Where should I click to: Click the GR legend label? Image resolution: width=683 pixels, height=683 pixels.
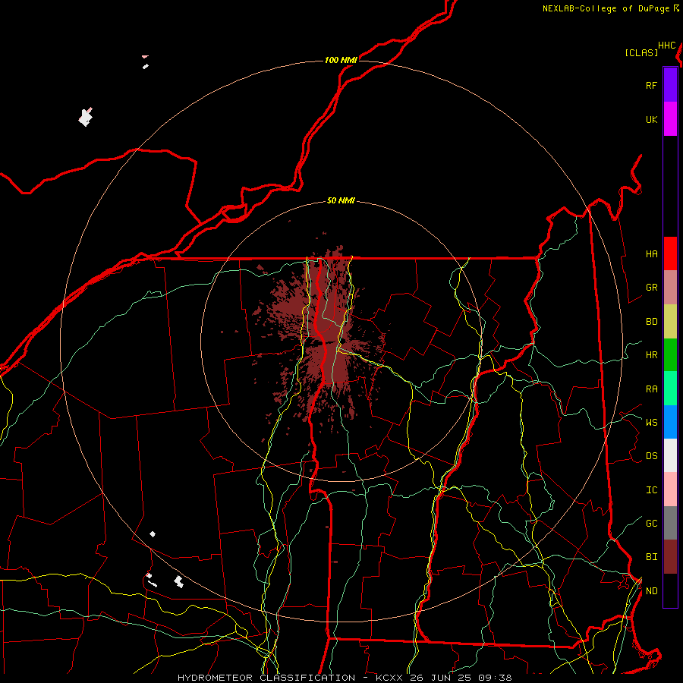point(651,288)
